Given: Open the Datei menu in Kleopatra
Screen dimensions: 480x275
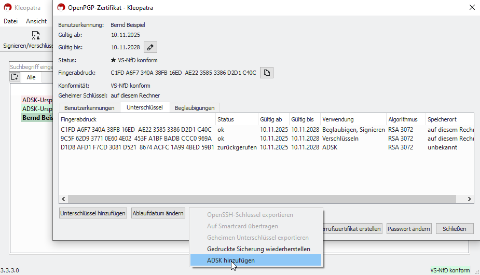Looking at the screenshot, I should 11,21.
